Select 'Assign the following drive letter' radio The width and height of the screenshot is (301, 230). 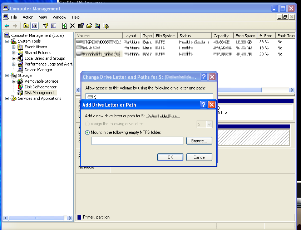pos(87,124)
